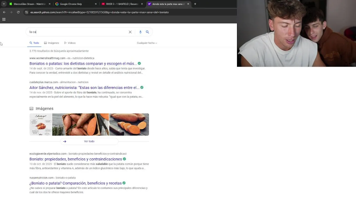Switch to the Imágenes results tab
Screen dimensions: 356x200
51,43
